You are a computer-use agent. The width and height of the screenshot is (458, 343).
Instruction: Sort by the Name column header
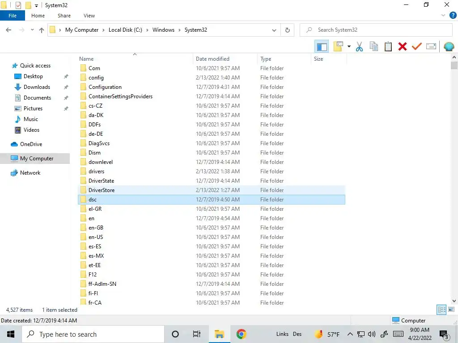pos(86,59)
